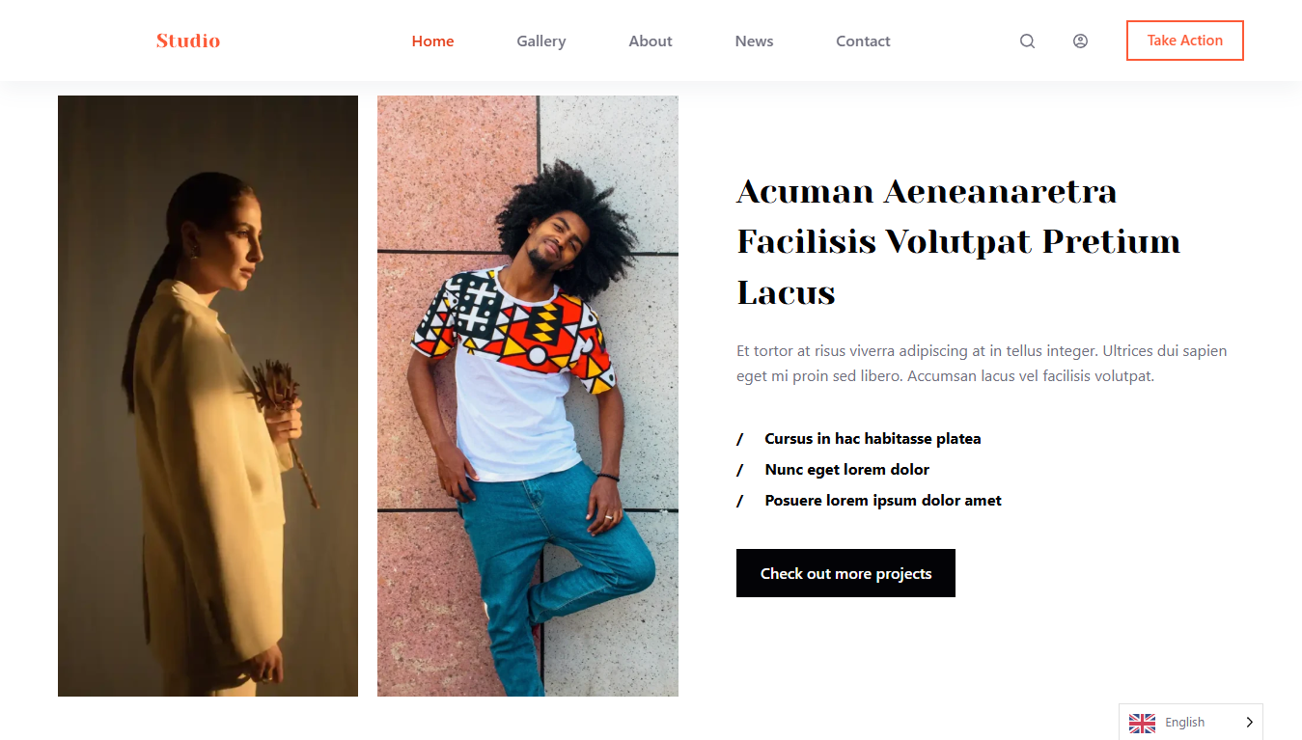Select the News menu item
This screenshot has height=740, width=1302.
[x=754, y=41]
